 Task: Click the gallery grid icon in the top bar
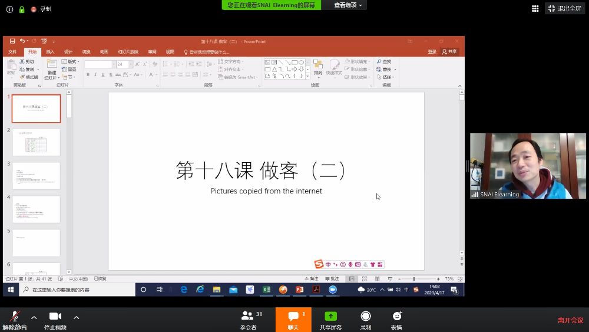[x=535, y=8]
